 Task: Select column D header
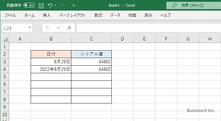(x=122, y=39)
